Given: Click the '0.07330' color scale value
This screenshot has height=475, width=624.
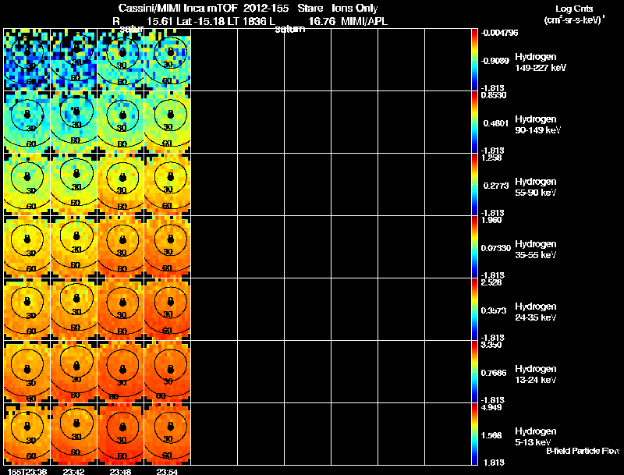Looking at the screenshot, I should click(496, 248).
